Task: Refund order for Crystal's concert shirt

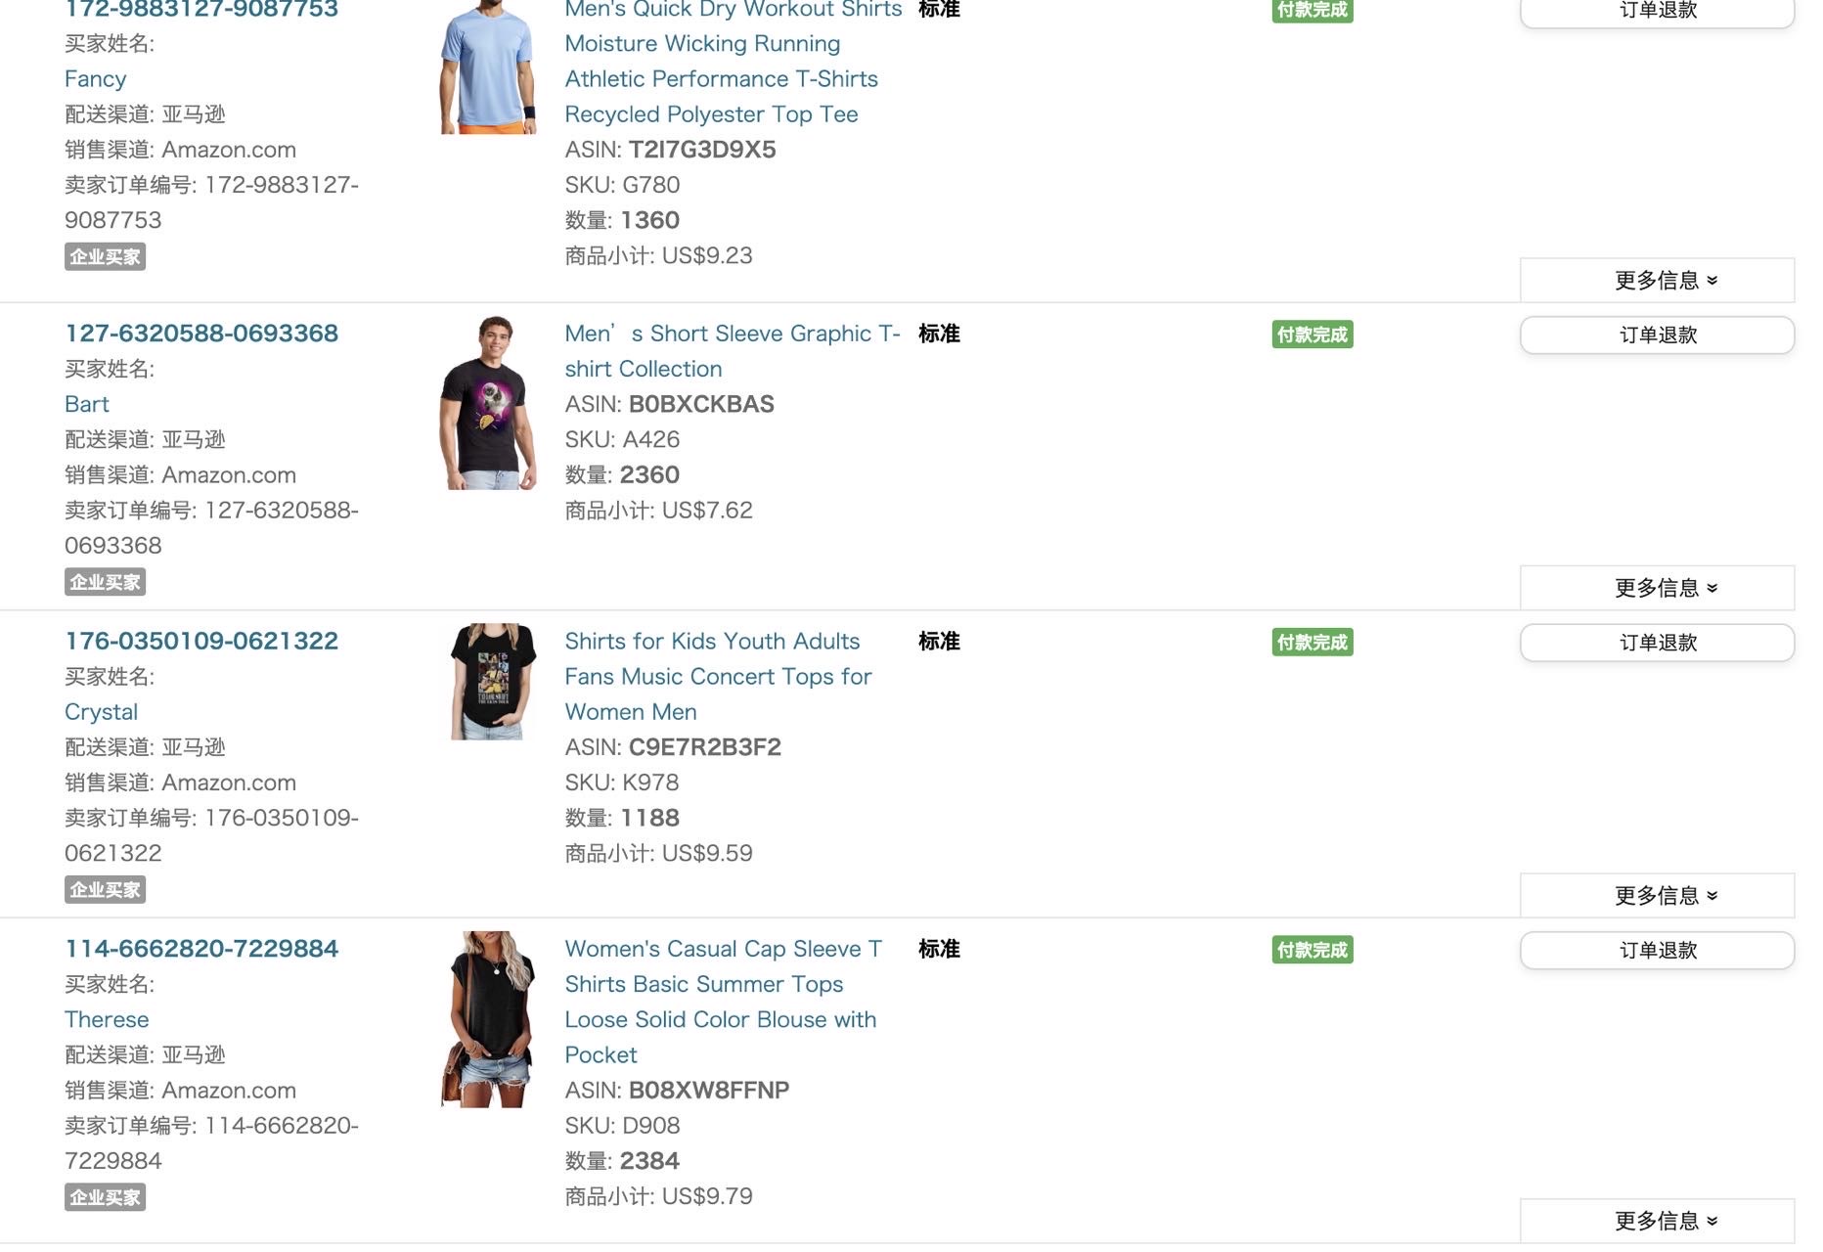Action: 1657,643
